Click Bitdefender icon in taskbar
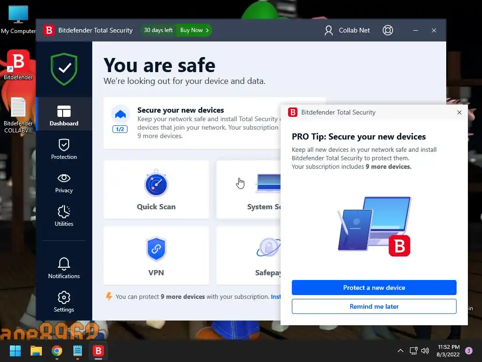Image resolution: width=482 pixels, height=362 pixels. [98, 351]
